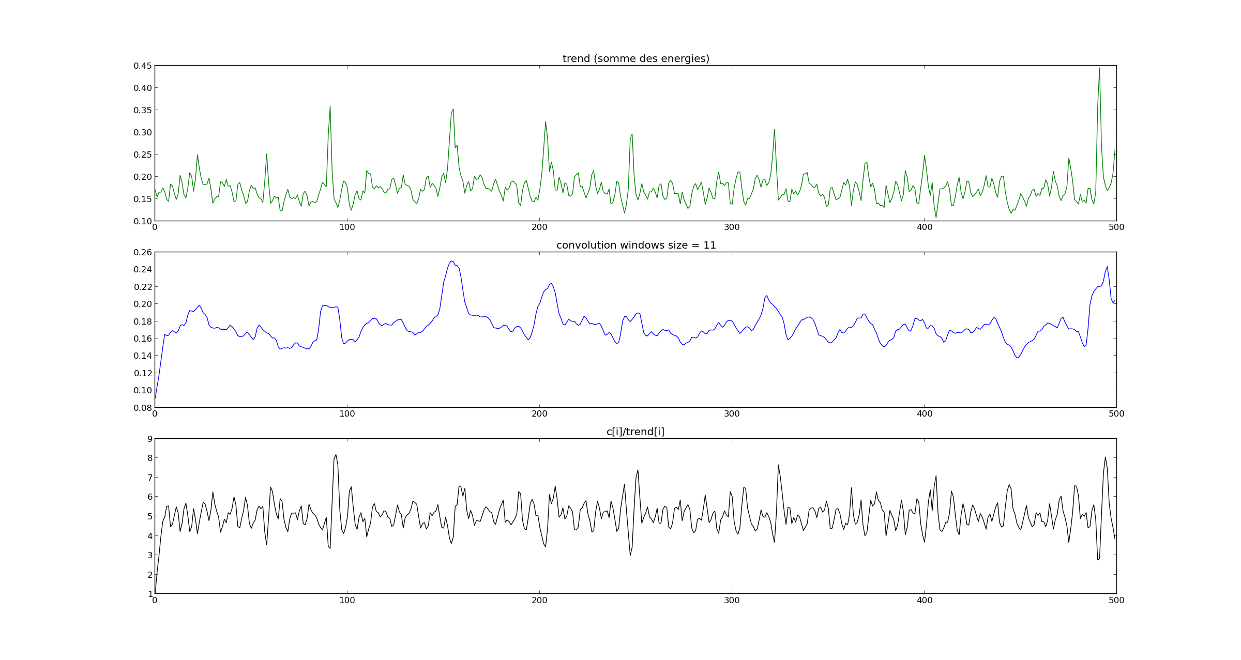Screen dimensions: 1241x660
Task: Click the 'convolution windows size = 11' title
Action: (635, 245)
